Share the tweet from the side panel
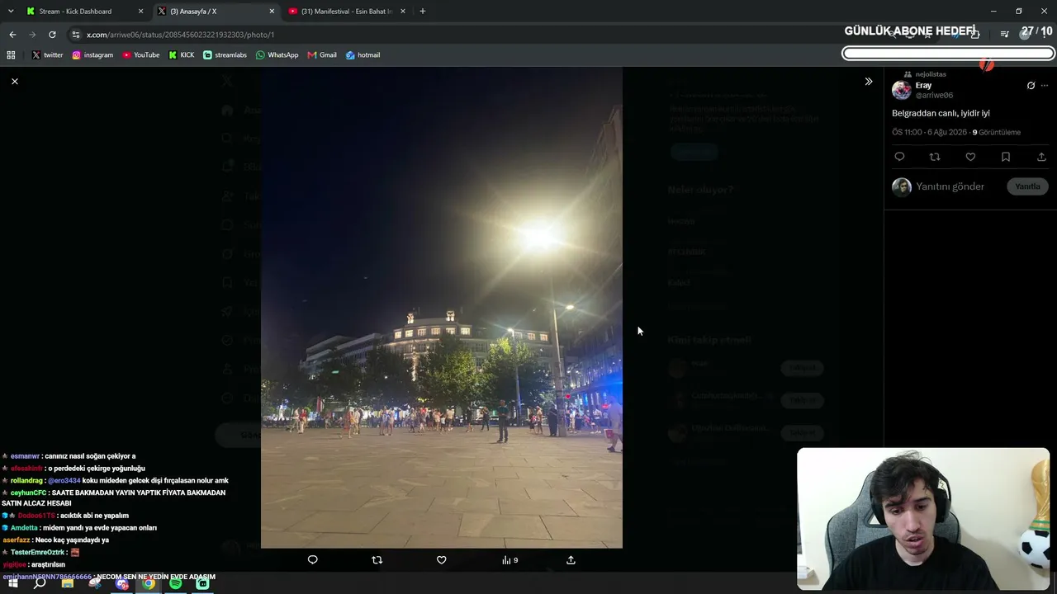 1041,157
